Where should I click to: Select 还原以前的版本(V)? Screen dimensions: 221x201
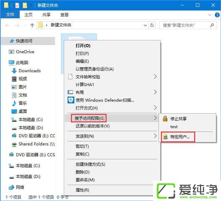pyautogui.click(x=92, y=126)
